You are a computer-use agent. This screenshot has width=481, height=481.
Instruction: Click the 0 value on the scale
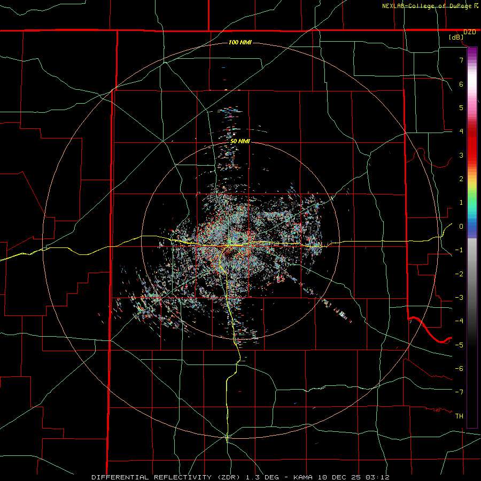point(461,227)
